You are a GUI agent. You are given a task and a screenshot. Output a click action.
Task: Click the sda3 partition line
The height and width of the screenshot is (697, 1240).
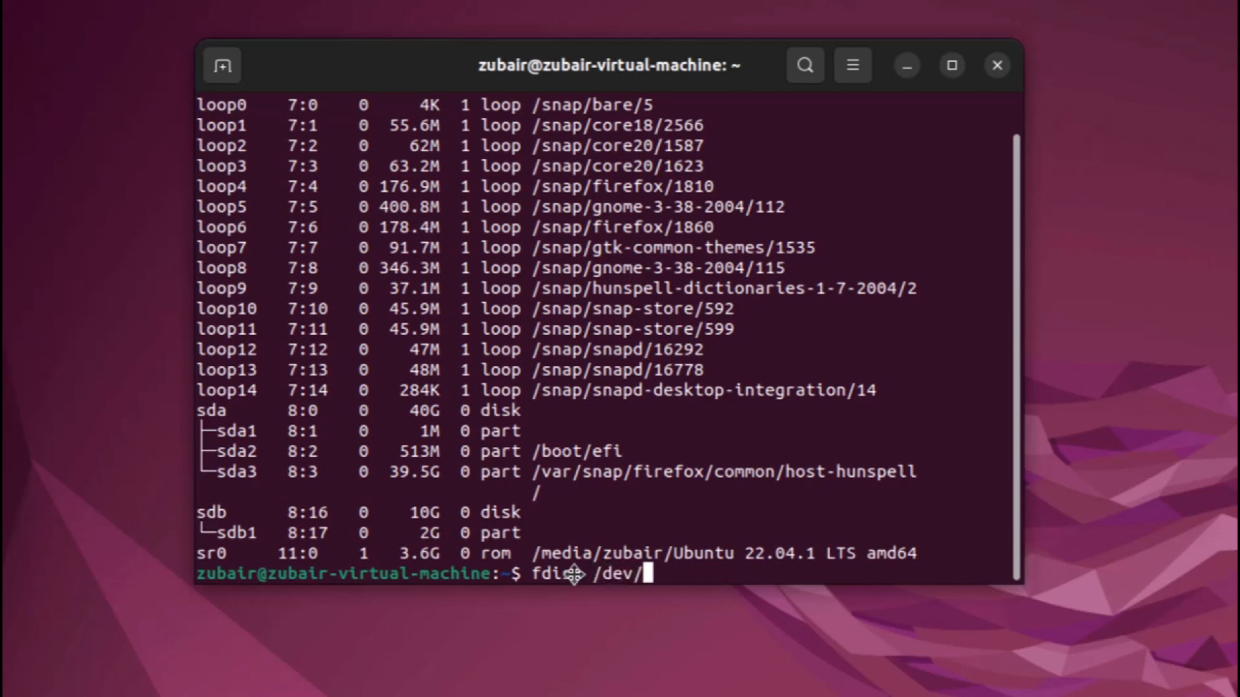[239, 472]
